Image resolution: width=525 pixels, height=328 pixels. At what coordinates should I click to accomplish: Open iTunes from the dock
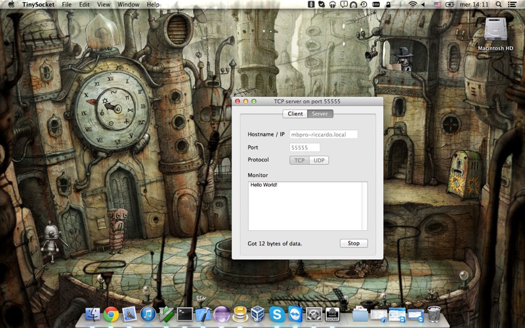(x=148, y=315)
